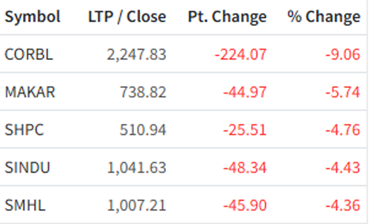The height and width of the screenshot is (224, 374).
Task: Open the SMHL stock symbol
Action: (25, 205)
